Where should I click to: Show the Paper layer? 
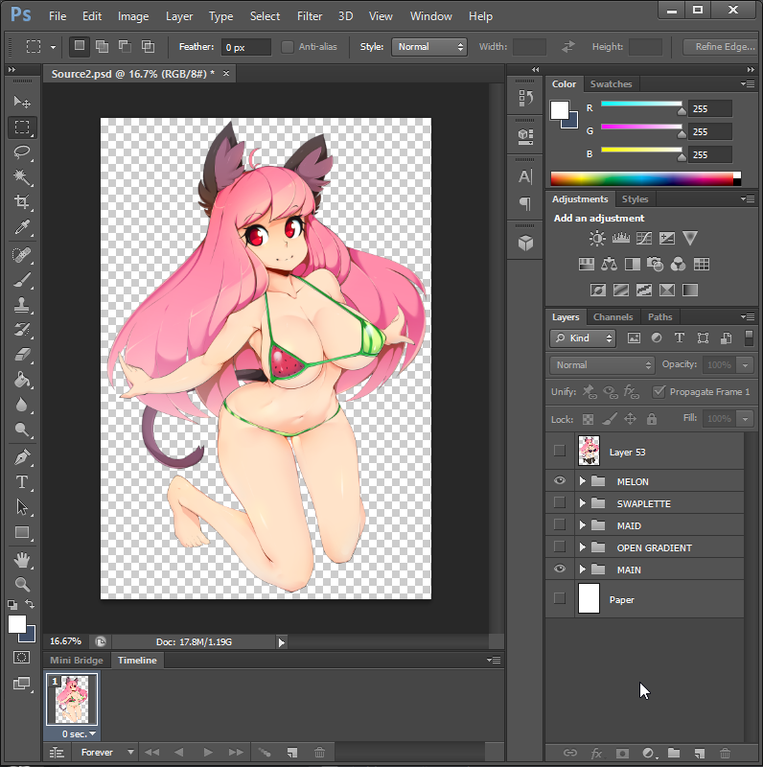coord(560,598)
